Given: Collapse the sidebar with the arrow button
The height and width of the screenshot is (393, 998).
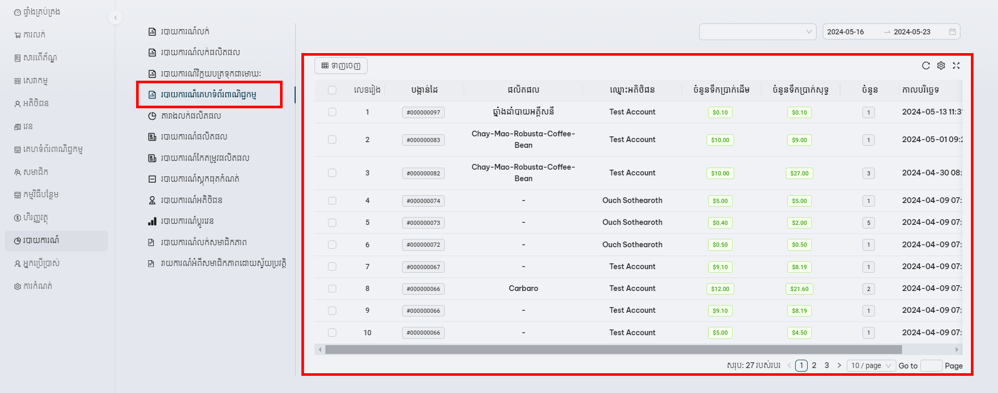Looking at the screenshot, I should click(x=115, y=18).
